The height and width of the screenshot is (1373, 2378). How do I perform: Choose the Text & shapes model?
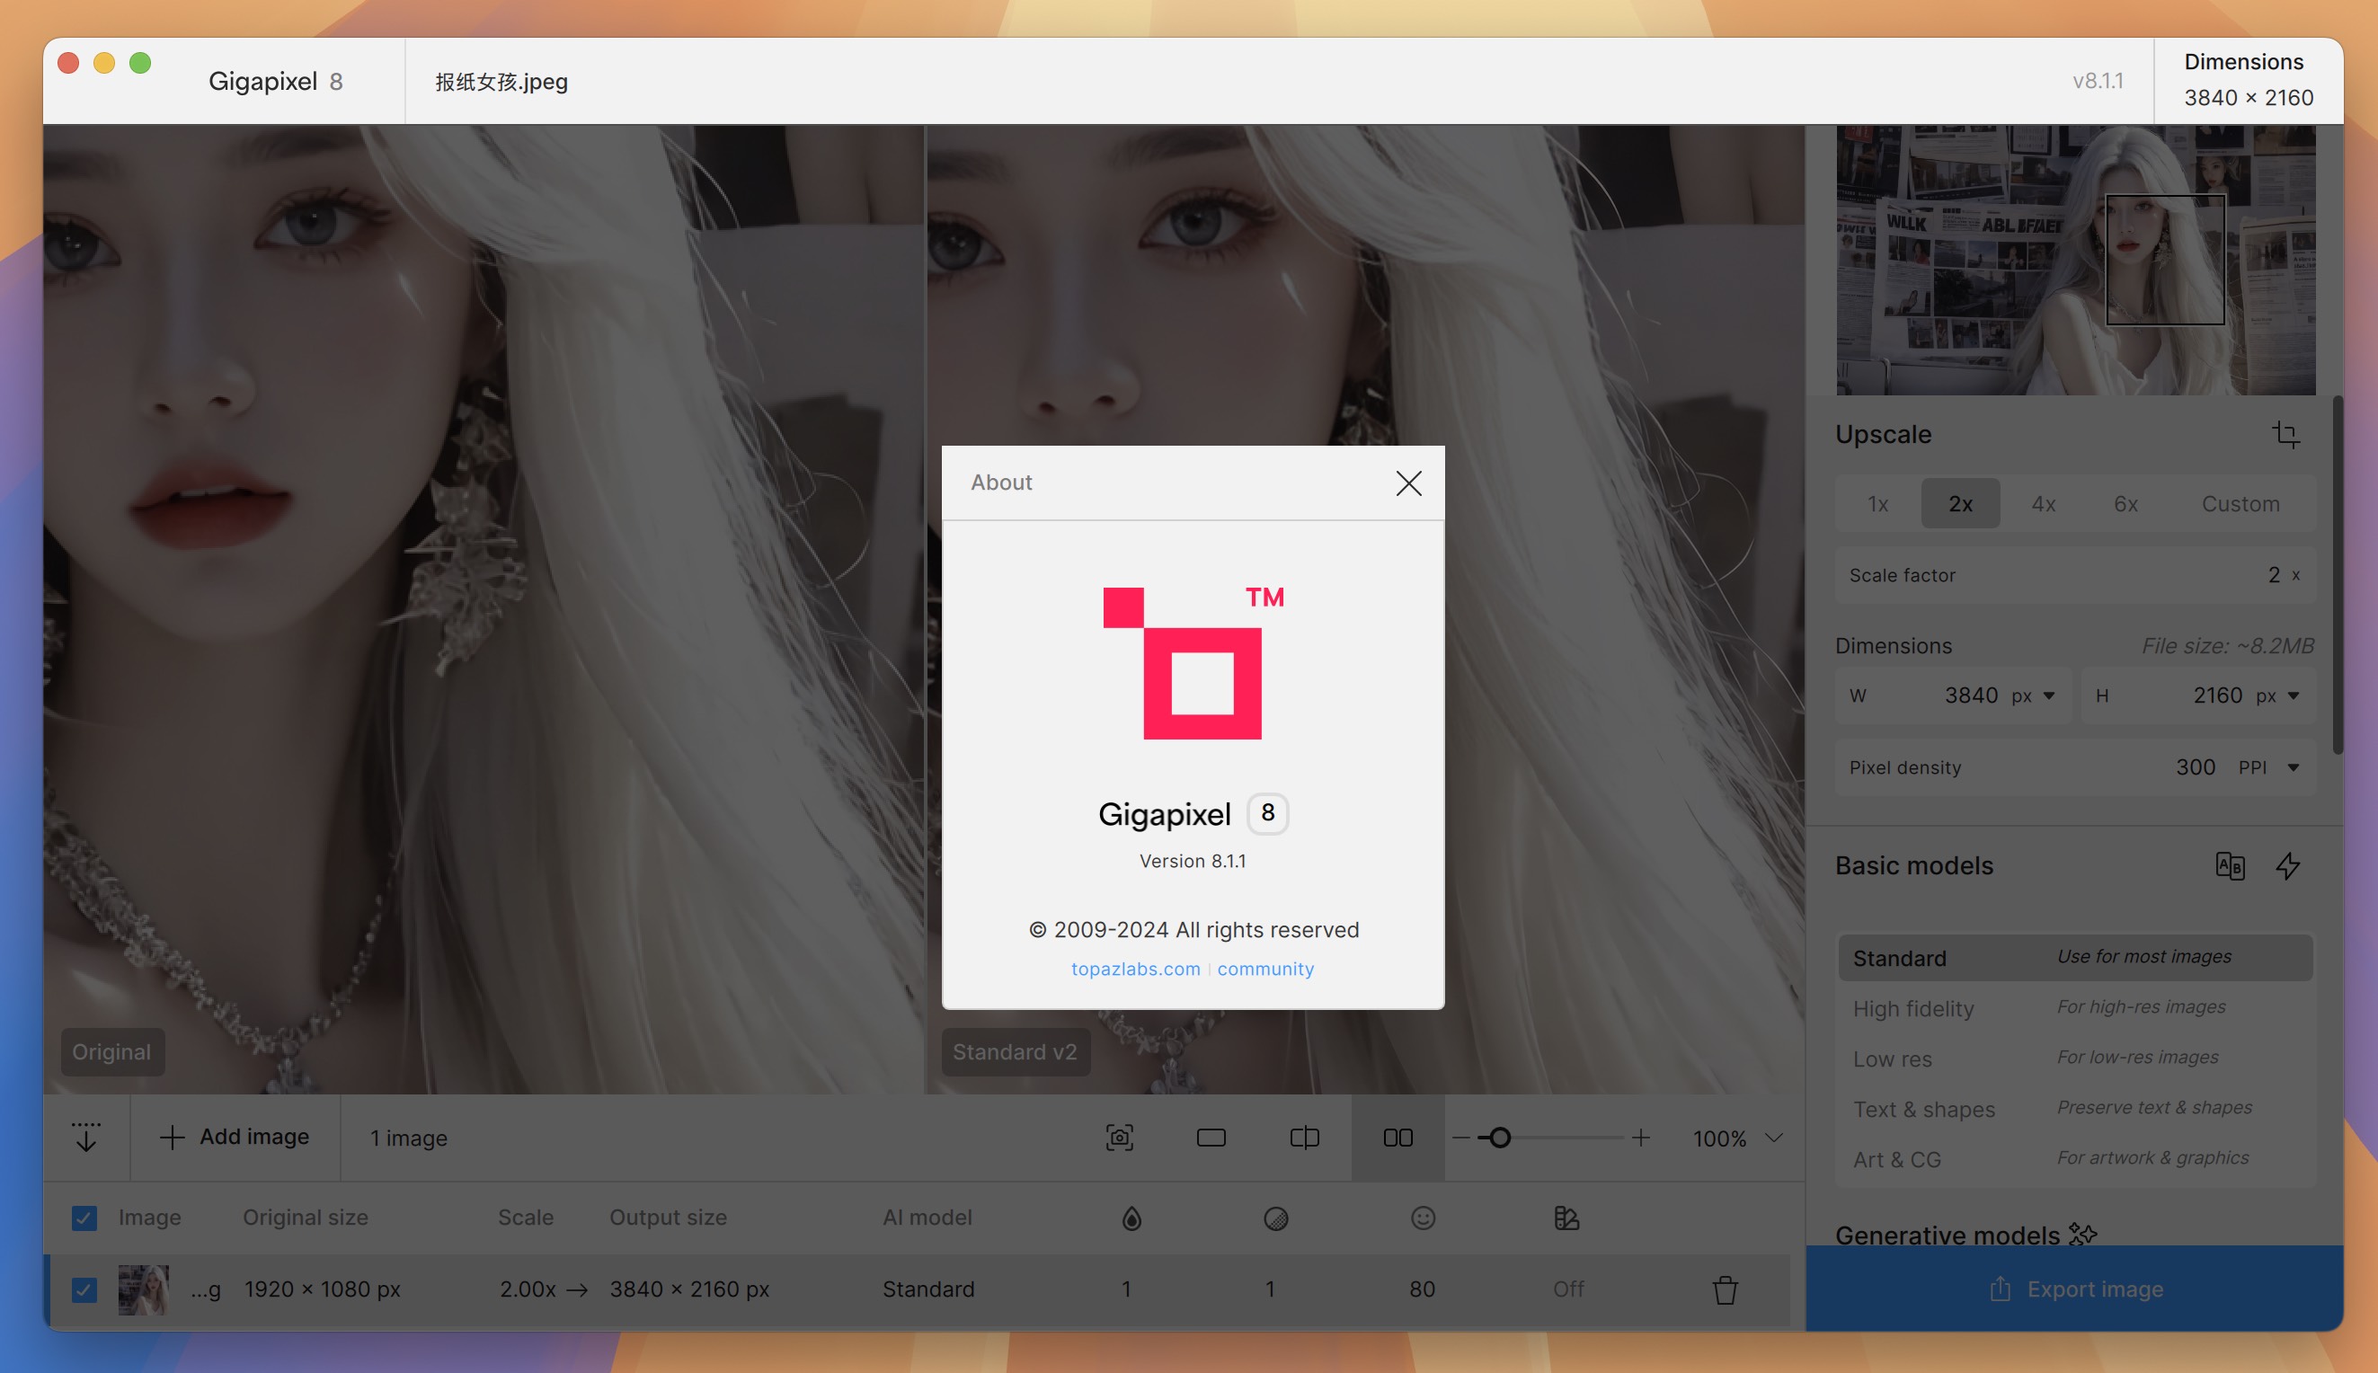[2074, 1109]
